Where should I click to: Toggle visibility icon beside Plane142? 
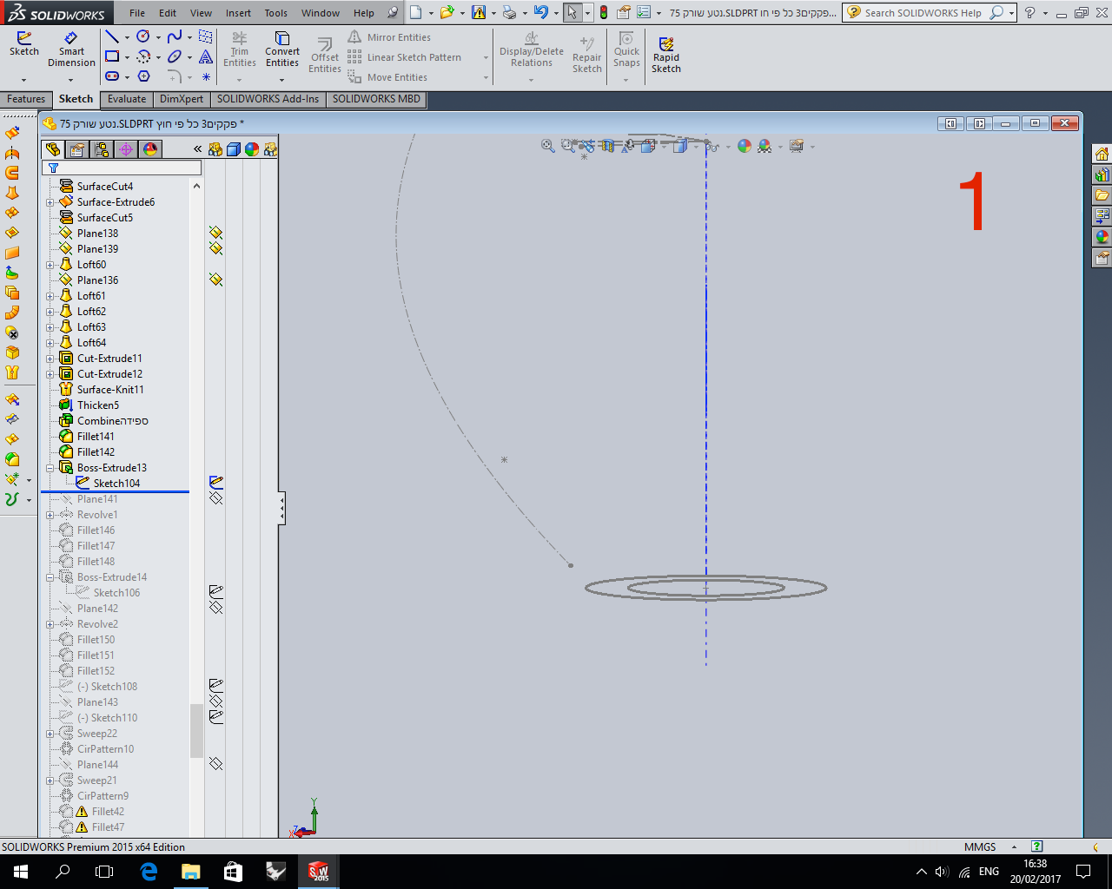(216, 608)
